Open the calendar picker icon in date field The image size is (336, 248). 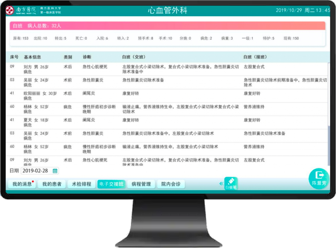tap(55, 171)
